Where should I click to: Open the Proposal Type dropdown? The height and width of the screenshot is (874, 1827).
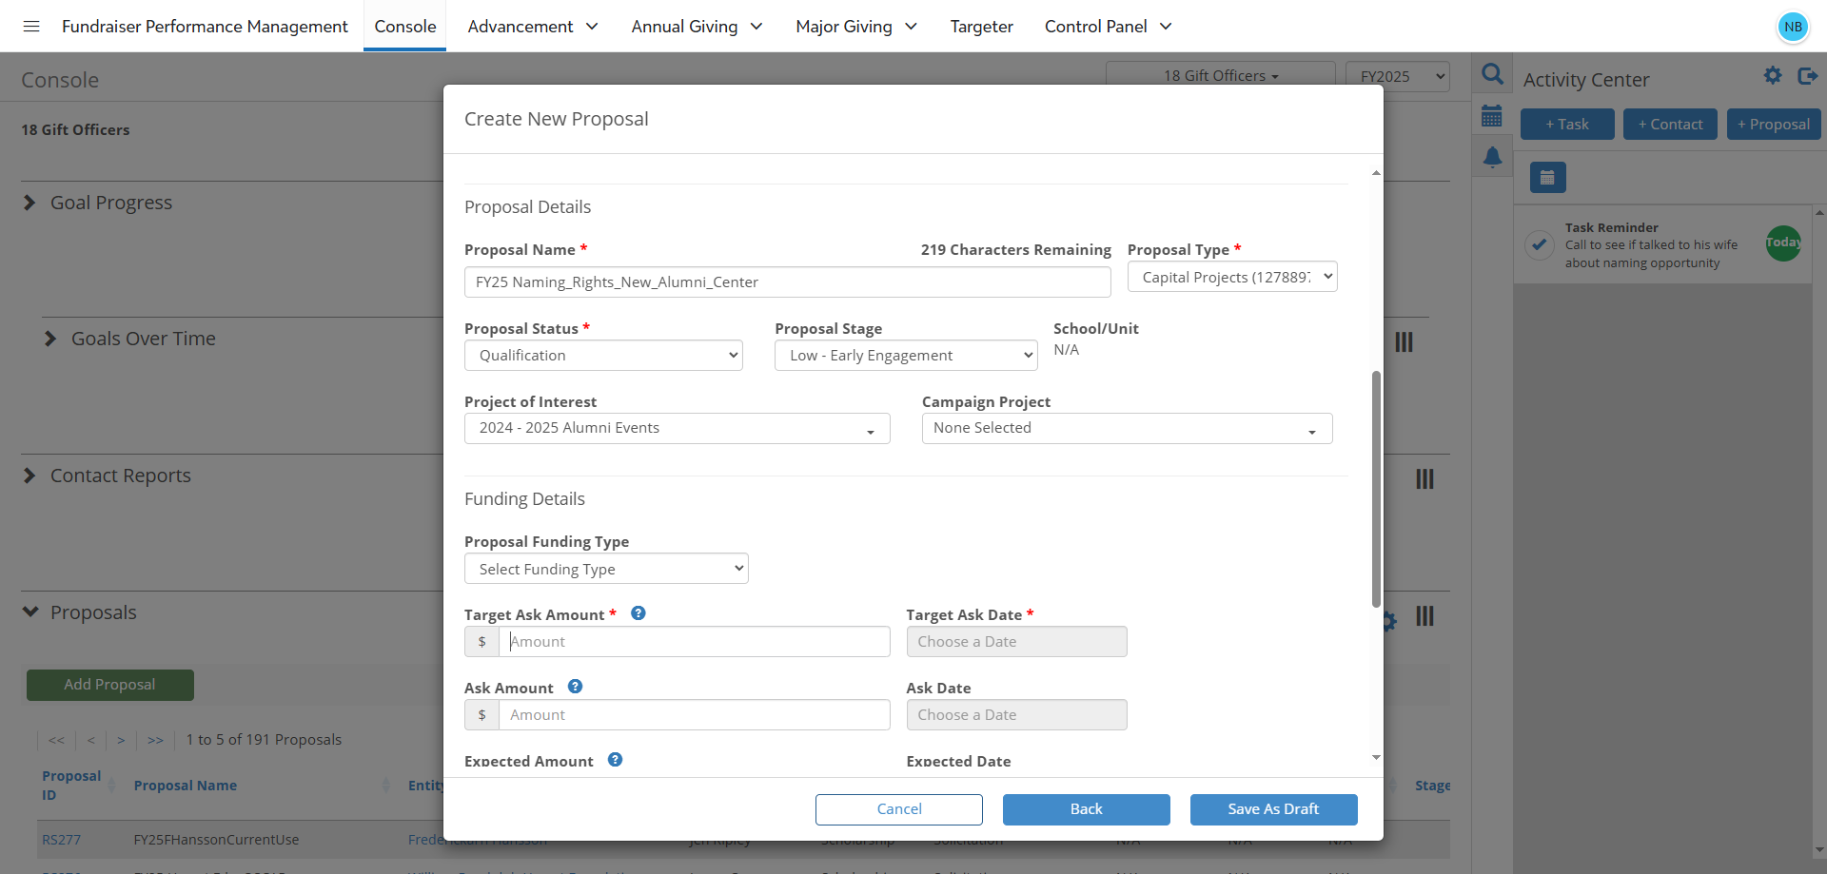[1232, 277]
